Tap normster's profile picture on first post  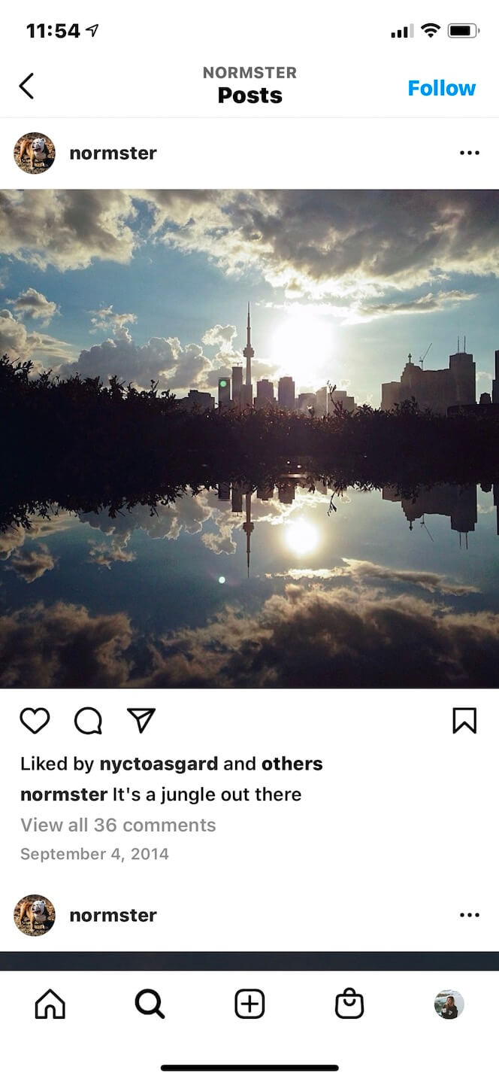pos(35,153)
